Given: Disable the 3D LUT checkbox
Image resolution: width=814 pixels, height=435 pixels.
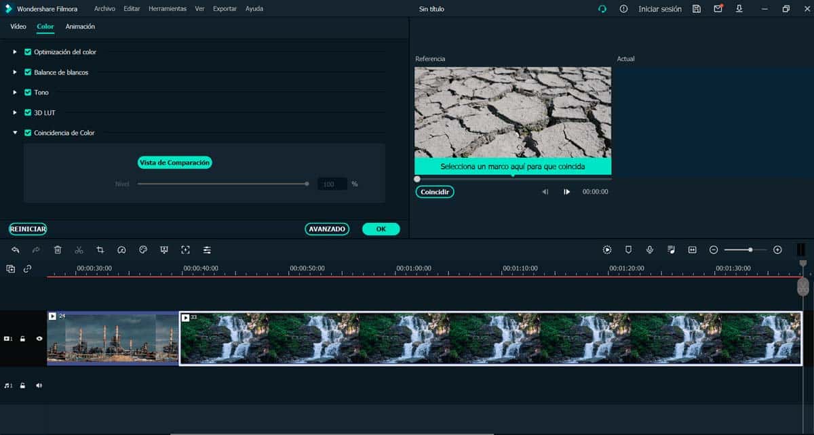Looking at the screenshot, I should coord(28,112).
